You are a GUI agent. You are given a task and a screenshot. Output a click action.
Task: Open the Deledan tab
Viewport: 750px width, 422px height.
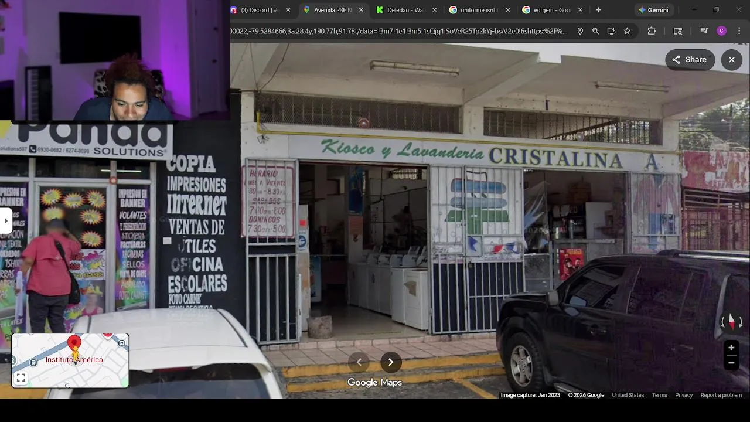405,10
